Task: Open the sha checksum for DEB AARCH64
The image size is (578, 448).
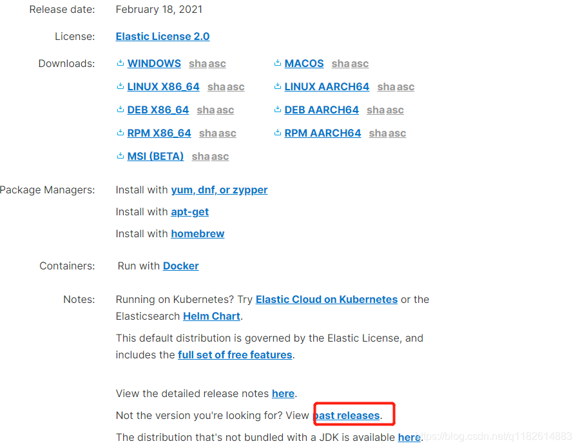Action: click(375, 110)
